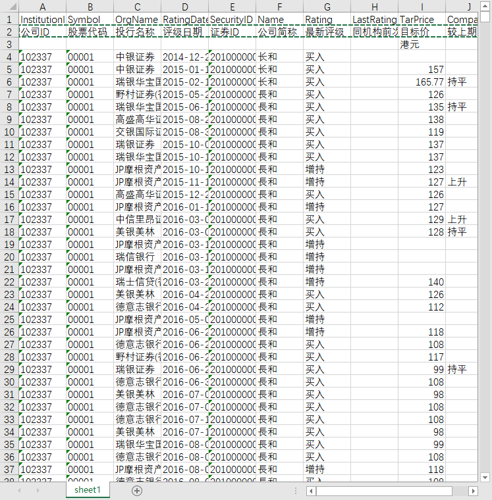Image resolution: width=492 pixels, height=500 pixels.
Task: Click '增持' cell in row 37
Action: click(x=327, y=469)
